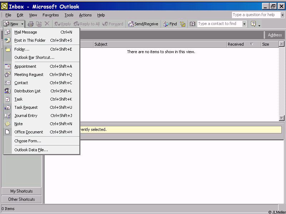Pick Distribution List from the menu

(x=27, y=91)
